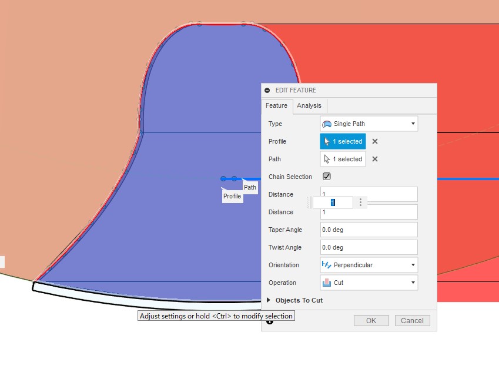Select the Feature tab
The image size is (499, 375).
[276, 106]
